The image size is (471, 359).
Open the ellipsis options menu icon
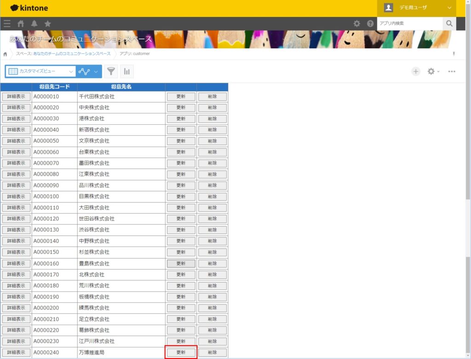pyautogui.click(x=451, y=71)
